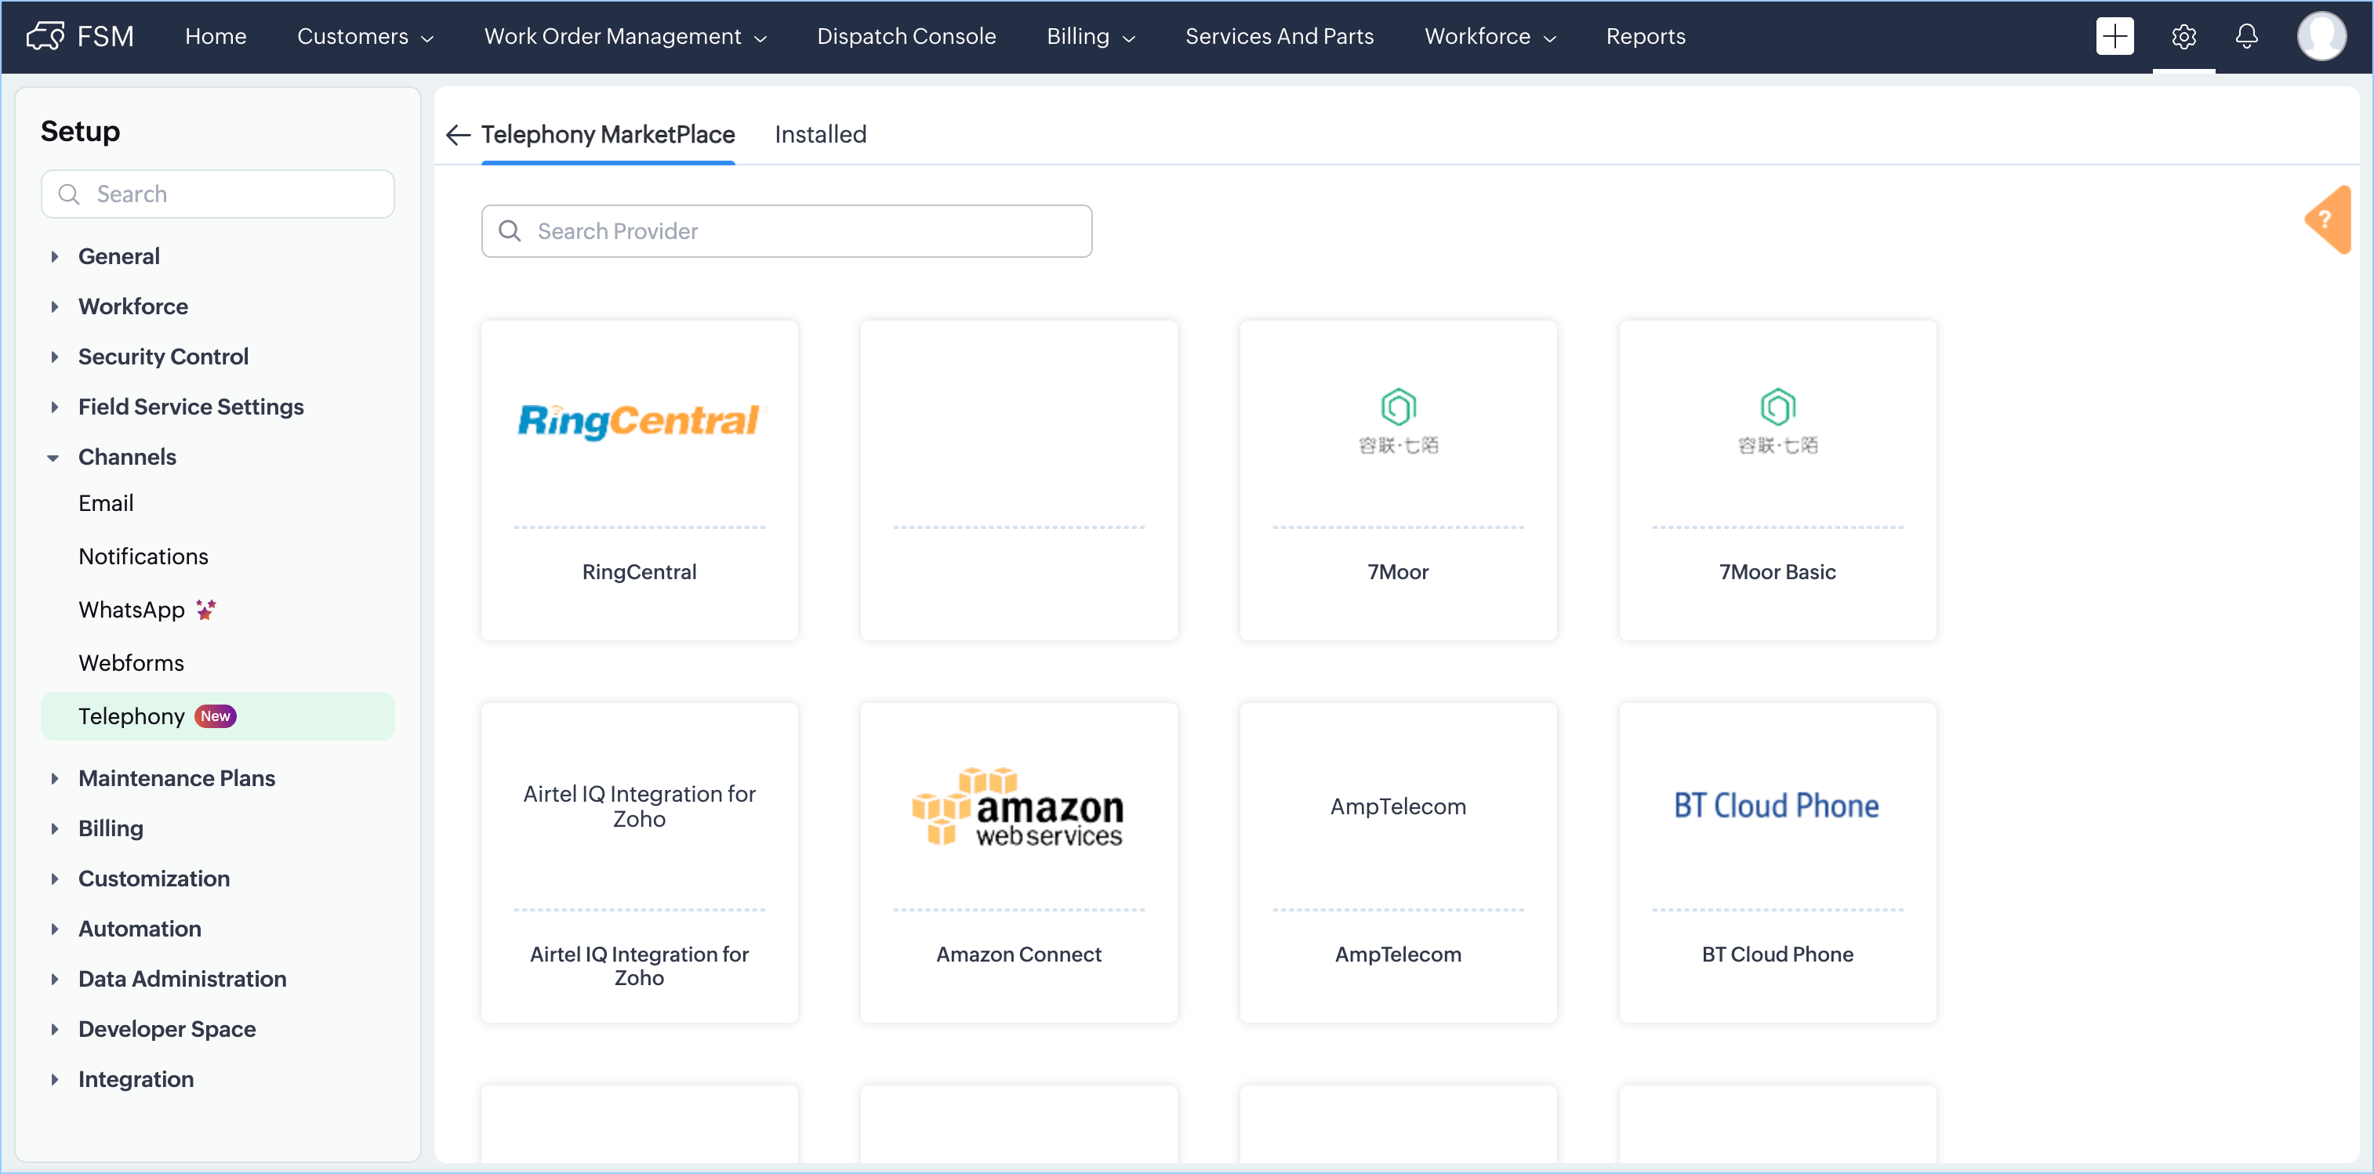This screenshot has height=1174, width=2374.
Task: Open the Dispatch Console menu item
Action: tap(906, 36)
